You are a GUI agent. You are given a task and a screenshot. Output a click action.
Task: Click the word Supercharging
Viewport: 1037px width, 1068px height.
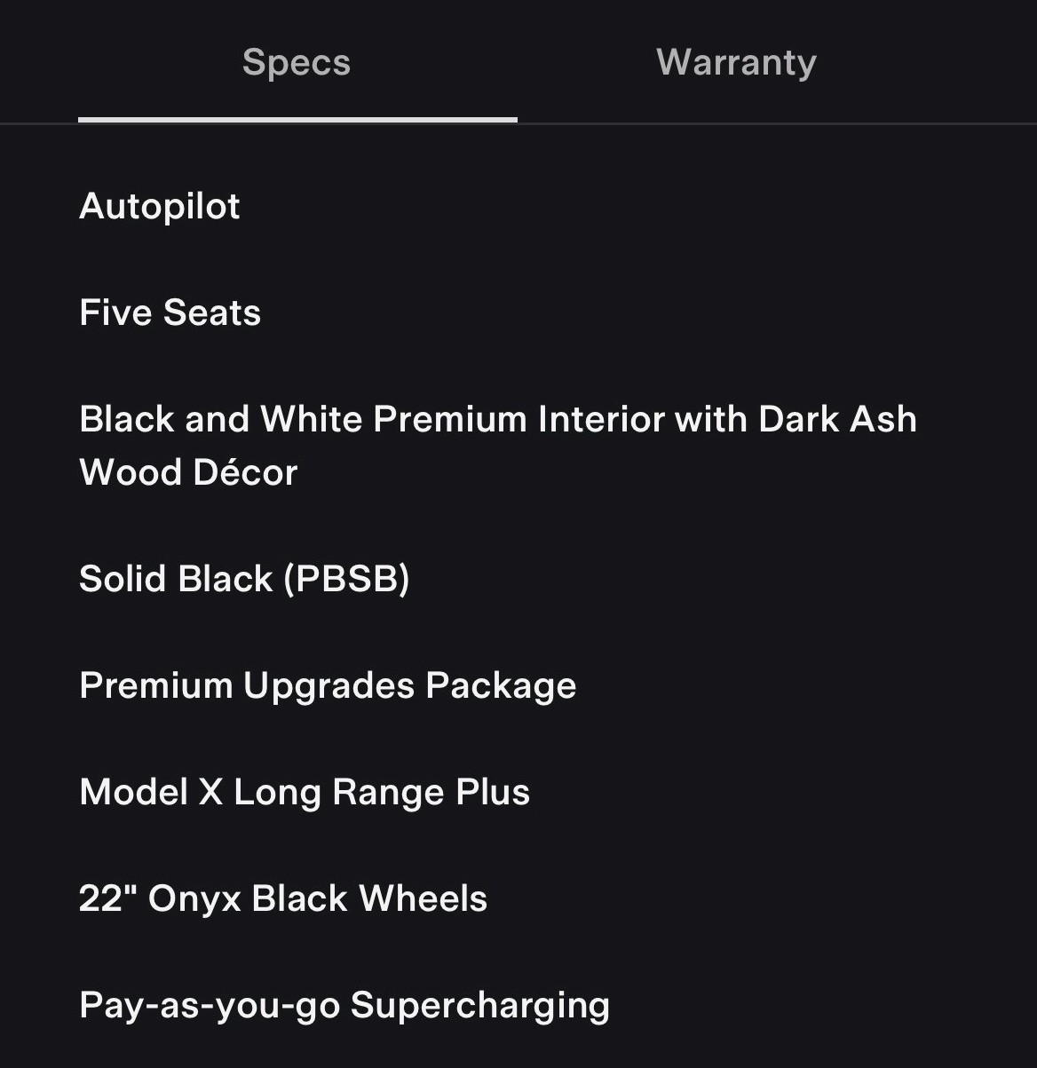[479, 1005]
